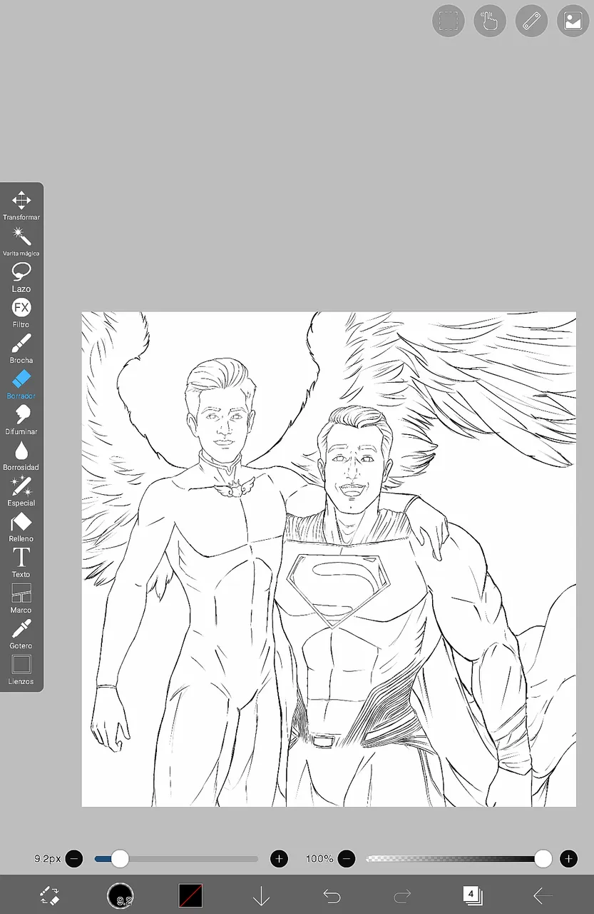594x914 pixels.
Task: Click the brush thickness slider handle
Action: coord(120,858)
